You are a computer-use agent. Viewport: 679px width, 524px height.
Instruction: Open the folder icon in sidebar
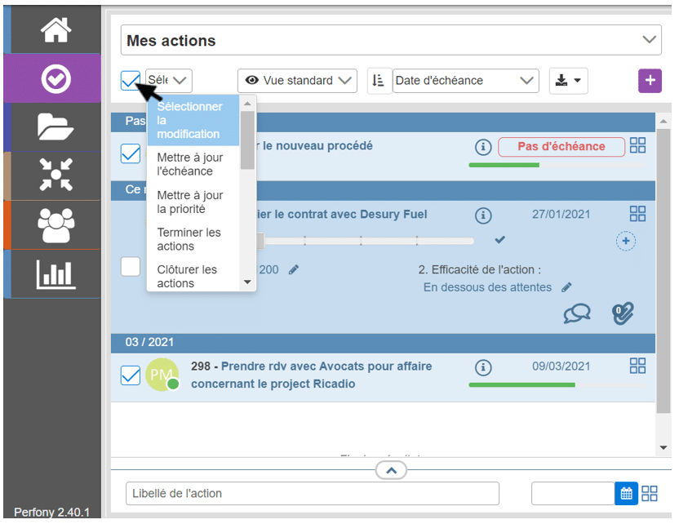[55, 127]
